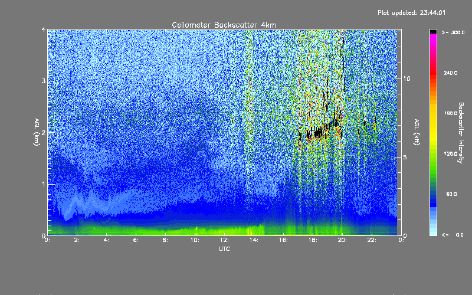Click the '6:' tick on the time axis
472x295 pixels.
click(136, 240)
